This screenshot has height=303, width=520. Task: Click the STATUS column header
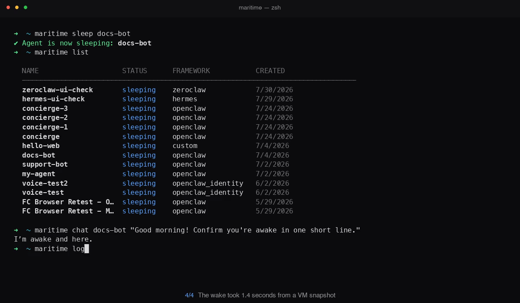[x=134, y=71]
